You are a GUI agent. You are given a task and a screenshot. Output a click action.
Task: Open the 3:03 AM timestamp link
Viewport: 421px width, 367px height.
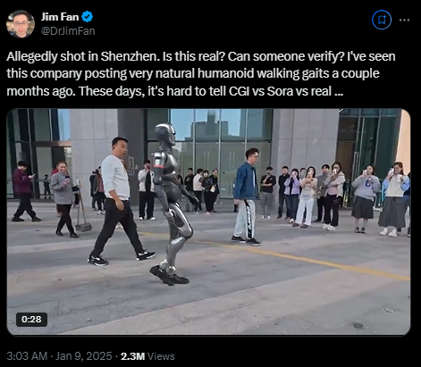(x=27, y=356)
